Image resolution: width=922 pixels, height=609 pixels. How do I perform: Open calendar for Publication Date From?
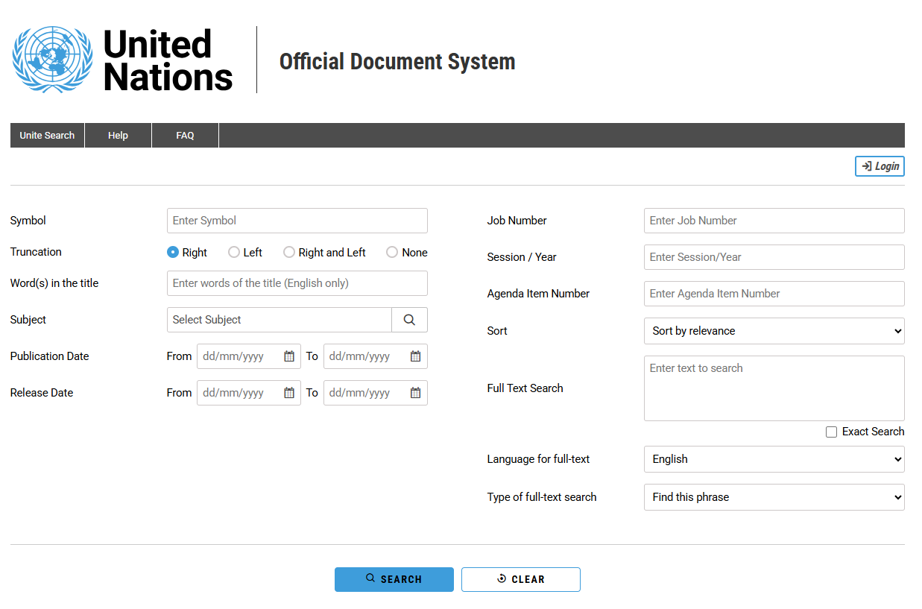(x=289, y=356)
